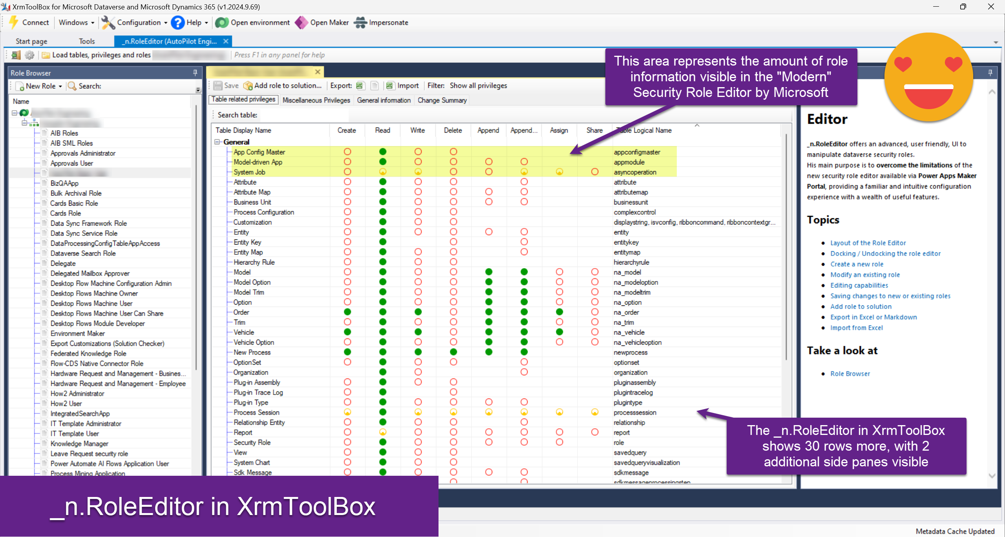Collapse the General table group
The image size is (1005, 537).
[217, 142]
